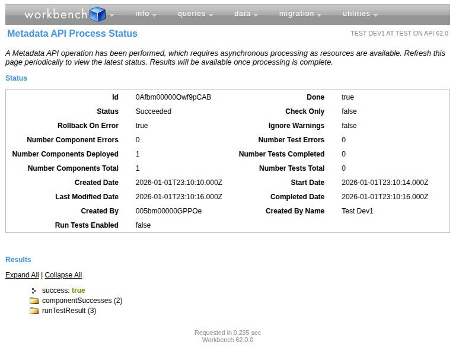Click the Expand All link
Viewport: 456px width, 348px height.
click(22, 275)
